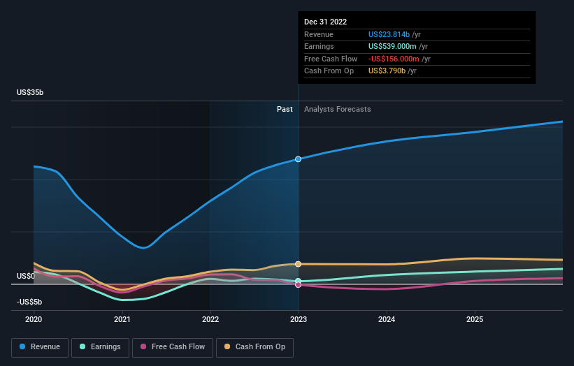Click the orange Cash From Op legend dot

pos(227,346)
